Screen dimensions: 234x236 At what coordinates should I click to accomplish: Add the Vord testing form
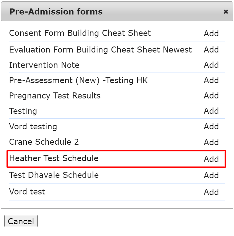211,126
